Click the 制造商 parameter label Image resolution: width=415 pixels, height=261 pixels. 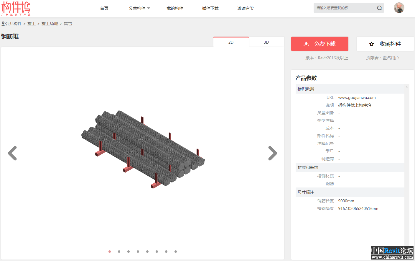click(x=327, y=159)
